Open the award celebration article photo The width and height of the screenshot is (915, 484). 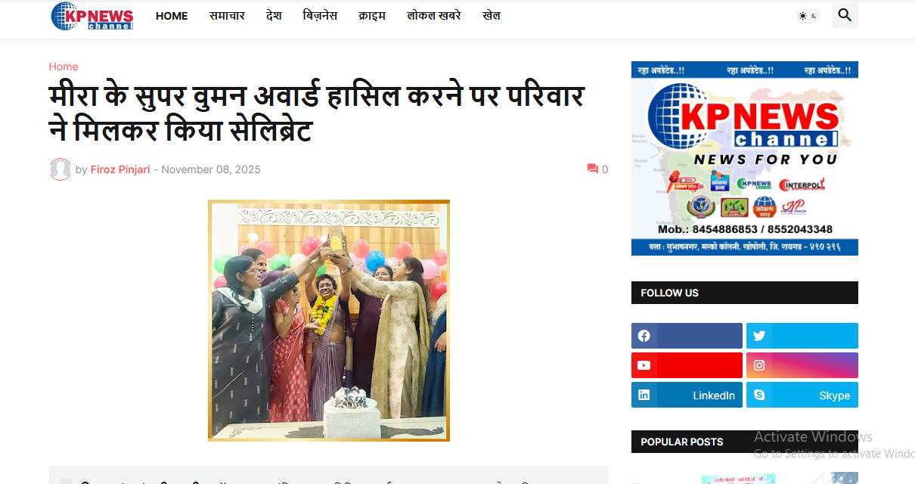point(329,321)
